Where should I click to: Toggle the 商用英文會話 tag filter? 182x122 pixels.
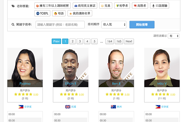pyautogui.click(x=85, y=5)
